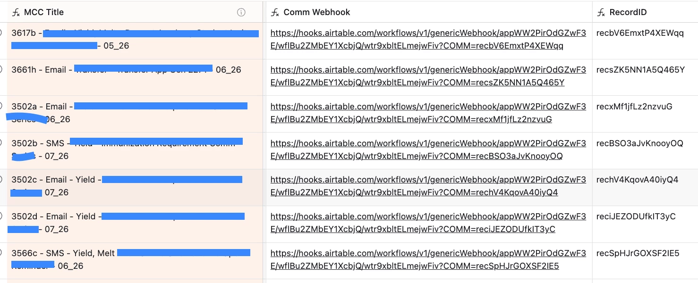Select the RecordID cell recSpHJrGOXSF2IE5

[645, 261]
